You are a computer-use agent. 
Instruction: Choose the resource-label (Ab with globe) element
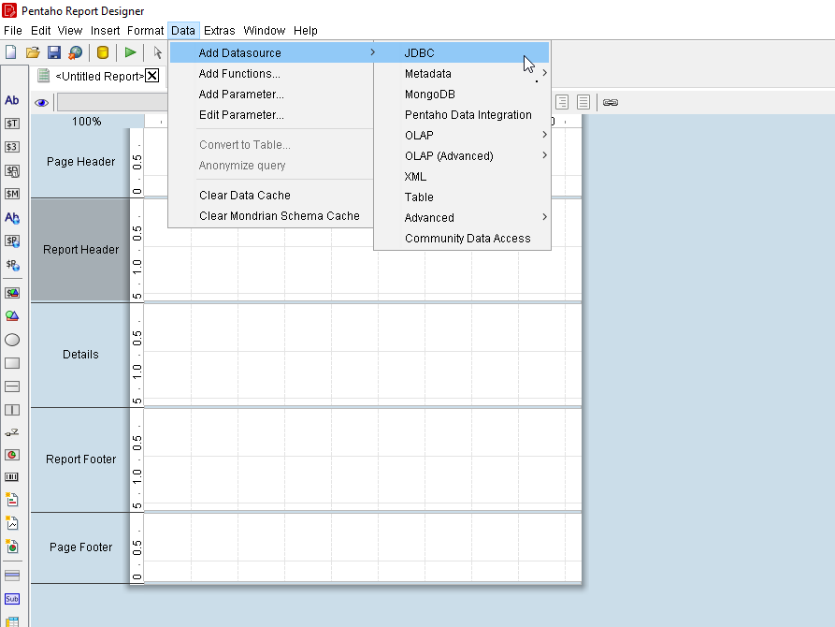pos(12,217)
